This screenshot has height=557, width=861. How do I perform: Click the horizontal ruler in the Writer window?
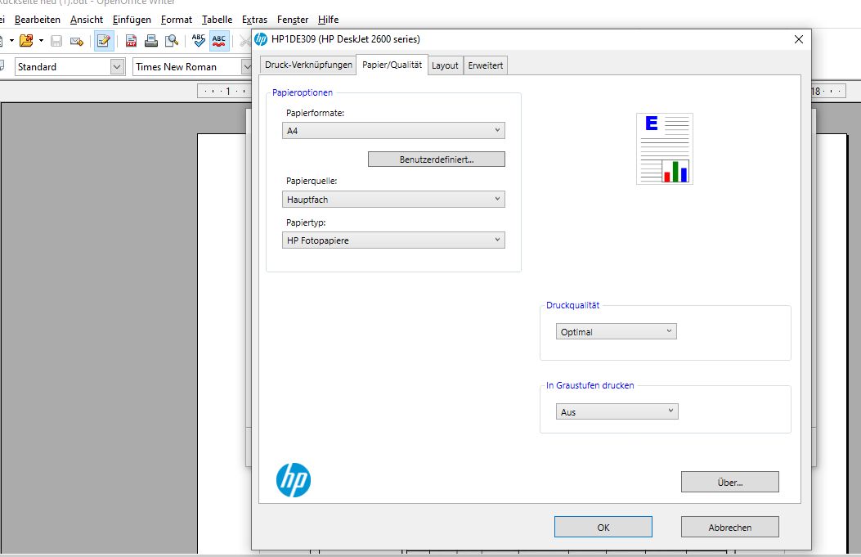224,91
